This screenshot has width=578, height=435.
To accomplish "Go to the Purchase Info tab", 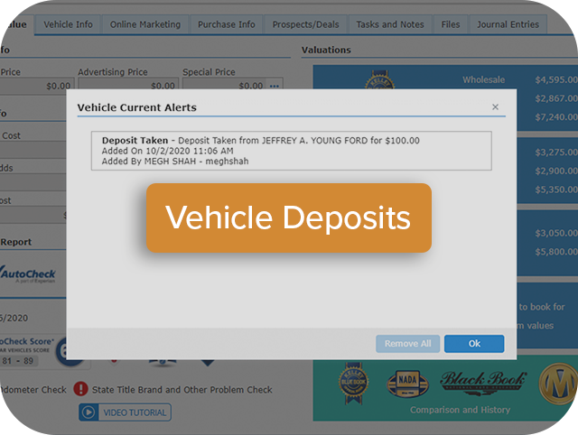I will [x=226, y=24].
